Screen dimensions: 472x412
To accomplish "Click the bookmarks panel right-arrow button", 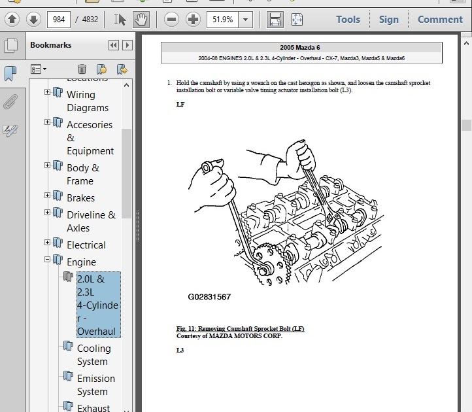I will coord(127,46).
